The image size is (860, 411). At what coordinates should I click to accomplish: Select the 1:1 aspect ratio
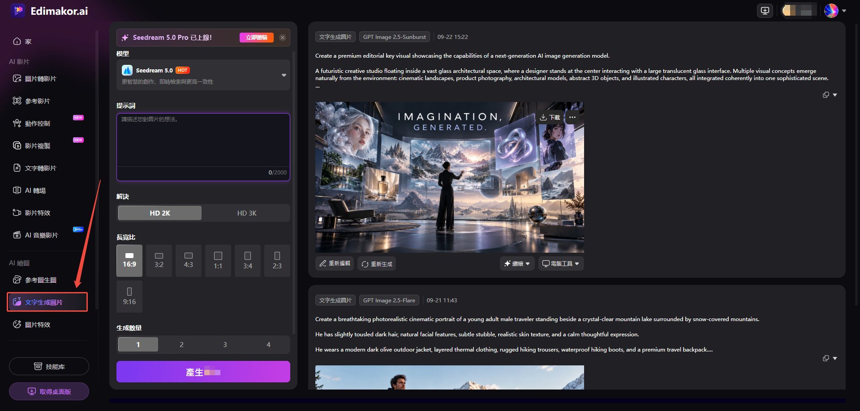tap(218, 261)
